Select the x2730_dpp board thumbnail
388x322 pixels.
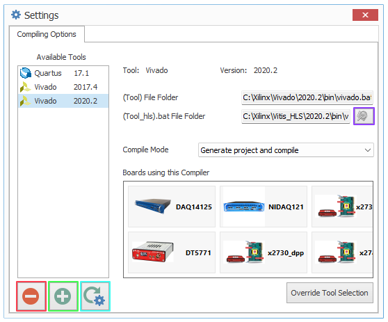264,252
